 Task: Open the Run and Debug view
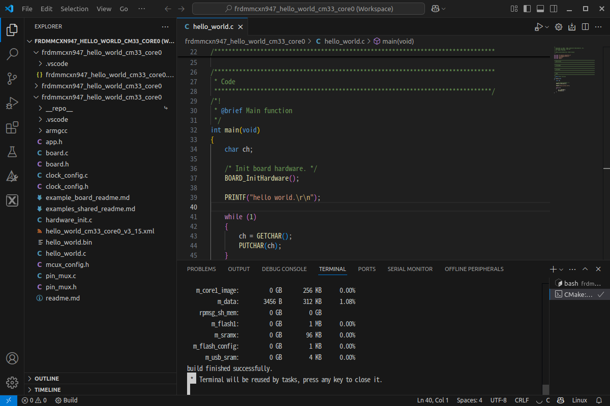click(x=12, y=104)
